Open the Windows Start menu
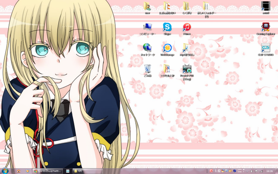The width and height of the screenshot is (278, 174). tap(5, 171)
